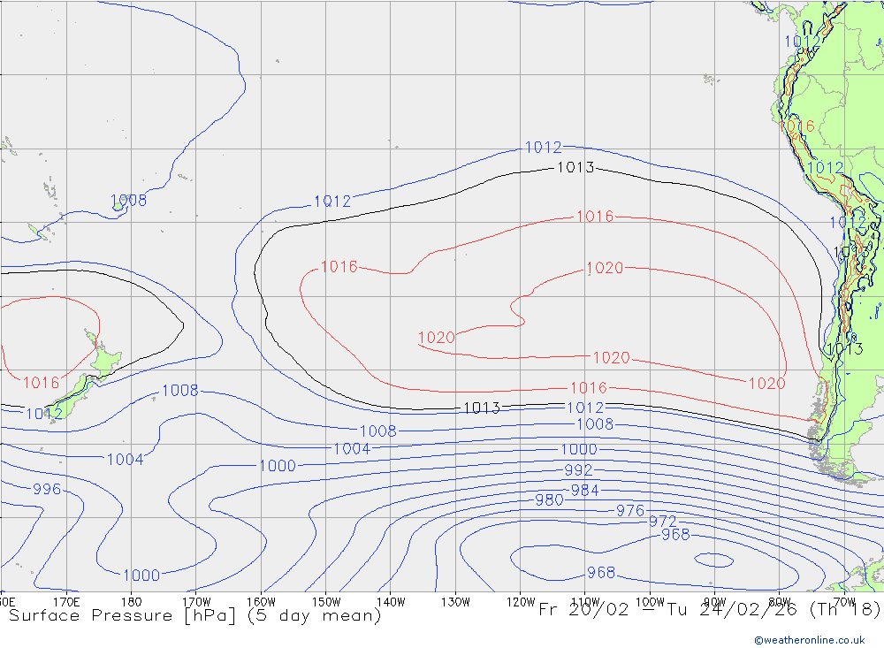The height and width of the screenshot is (648, 884).
Task: Click red 1016 label west of New Zealand
Action: [x=42, y=383]
